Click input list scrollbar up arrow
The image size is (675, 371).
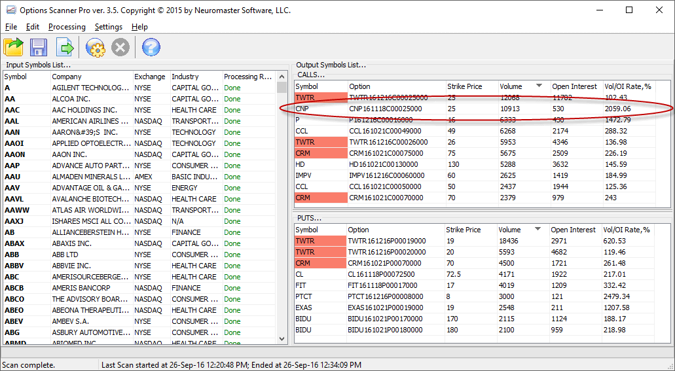[x=282, y=77]
